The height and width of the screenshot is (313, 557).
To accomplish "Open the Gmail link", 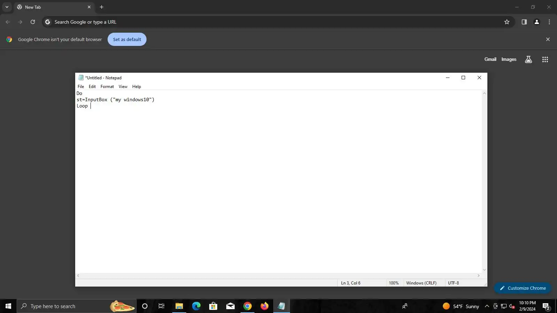I will (490, 59).
